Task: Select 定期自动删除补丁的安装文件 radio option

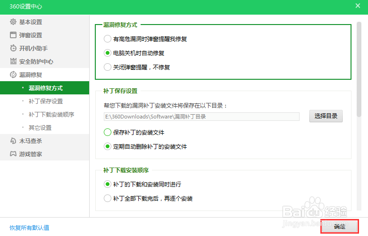Action: tap(108, 146)
